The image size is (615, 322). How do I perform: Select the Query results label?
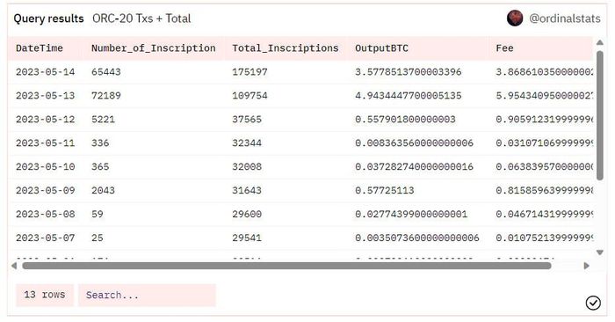click(48, 18)
